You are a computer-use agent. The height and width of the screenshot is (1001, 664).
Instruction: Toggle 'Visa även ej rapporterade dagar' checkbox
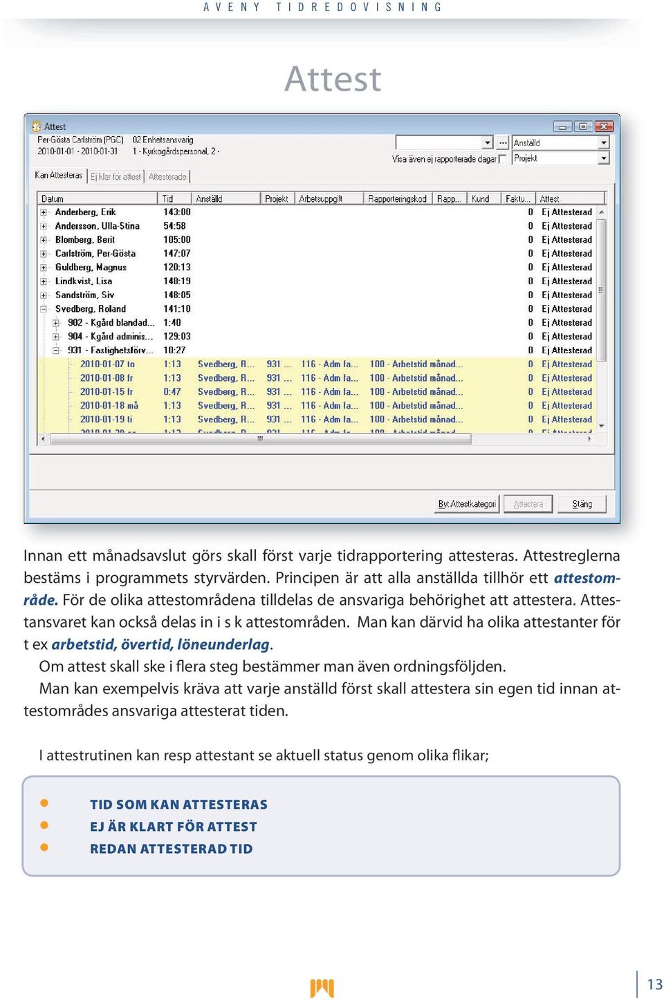tap(503, 159)
